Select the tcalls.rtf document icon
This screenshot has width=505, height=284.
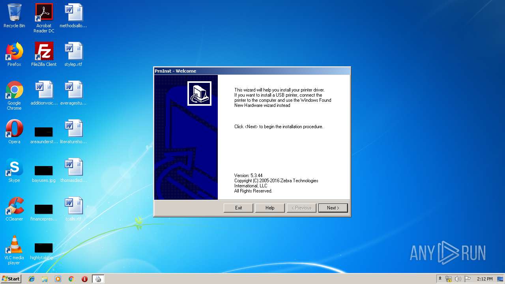(x=73, y=209)
